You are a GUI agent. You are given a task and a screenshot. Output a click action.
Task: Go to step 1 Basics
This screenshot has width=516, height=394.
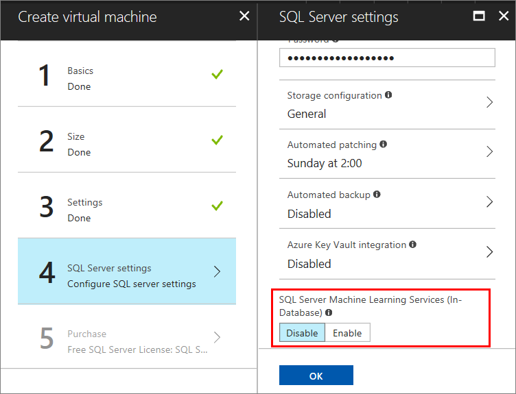pos(127,74)
